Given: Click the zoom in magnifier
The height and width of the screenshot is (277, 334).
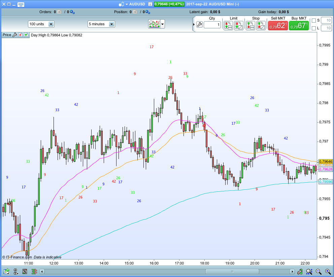Looking at the screenshot, I should click(x=328, y=272).
